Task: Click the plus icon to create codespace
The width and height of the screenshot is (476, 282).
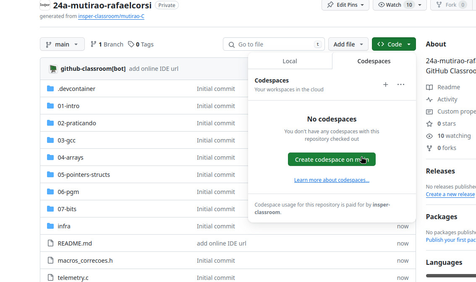Action: pyautogui.click(x=385, y=85)
